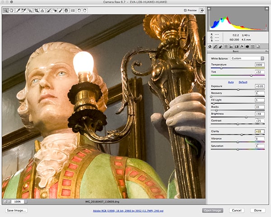Toggle the Preview checkbox
Image resolution: width=271 pixels, height=217 pixels.
186,10
